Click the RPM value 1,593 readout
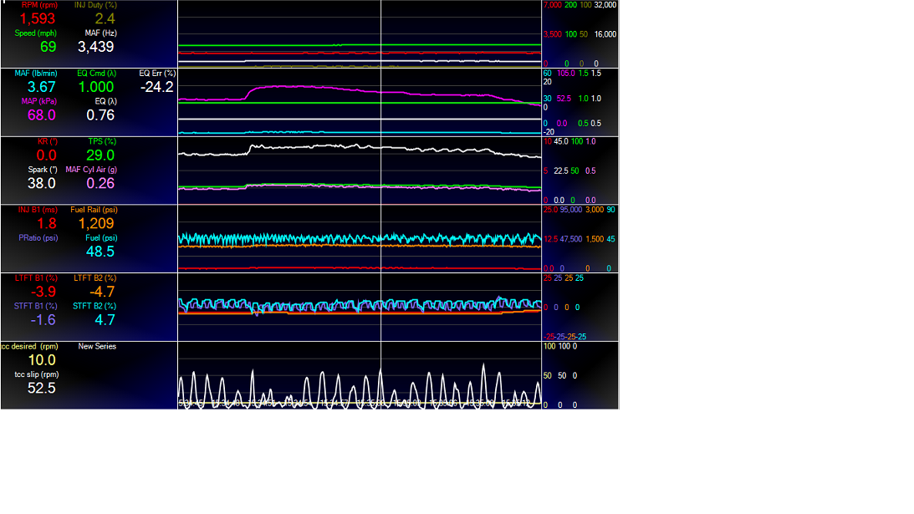Viewport: 914px width, 514px height. [x=35, y=18]
